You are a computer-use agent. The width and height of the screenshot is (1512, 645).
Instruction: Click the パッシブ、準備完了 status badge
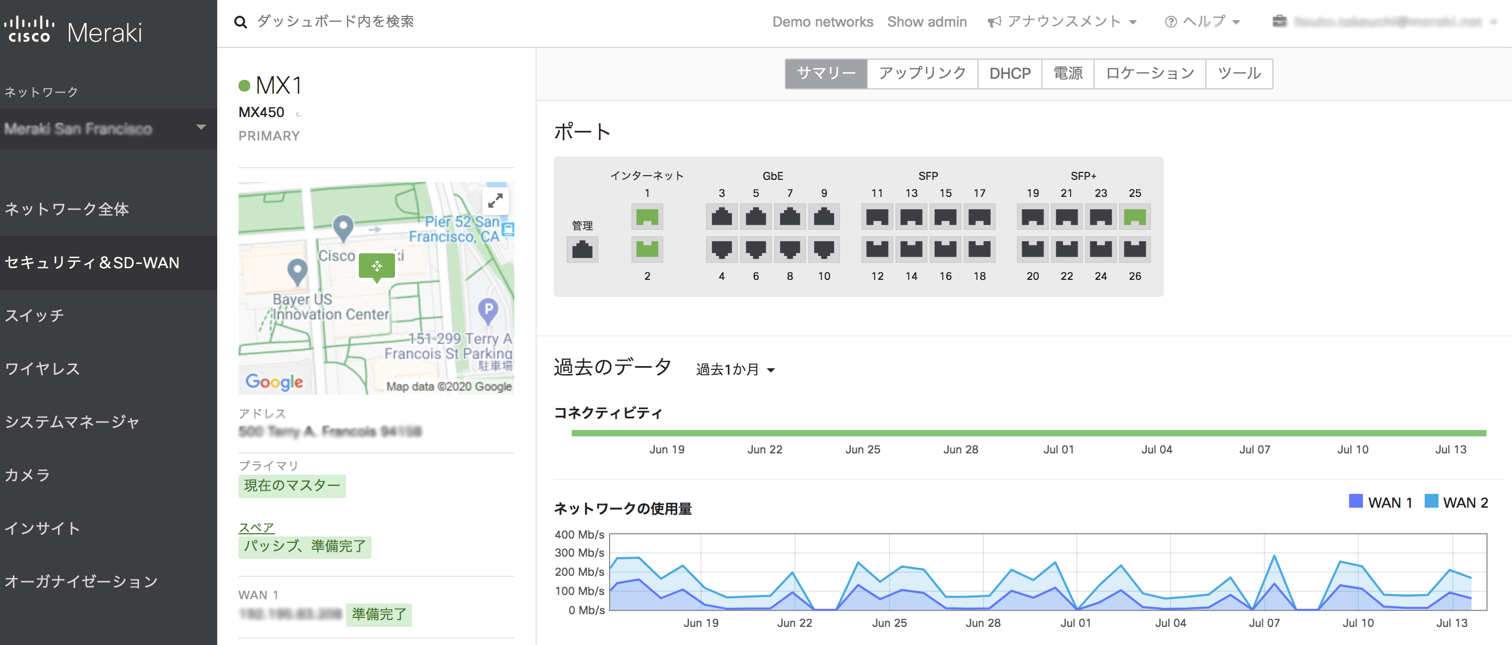click(305, 547)
